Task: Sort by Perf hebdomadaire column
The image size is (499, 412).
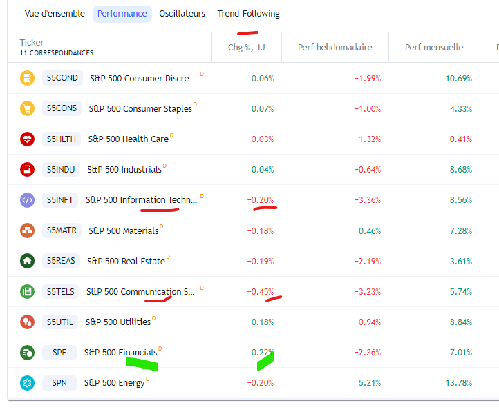Action: point(335,48)
